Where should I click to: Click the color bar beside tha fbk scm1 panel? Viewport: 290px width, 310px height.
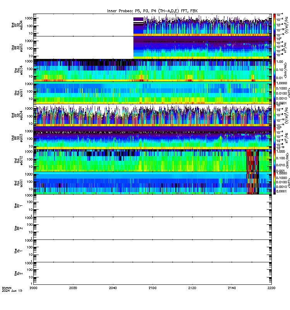pyautogui.click(x=275, y=93)
